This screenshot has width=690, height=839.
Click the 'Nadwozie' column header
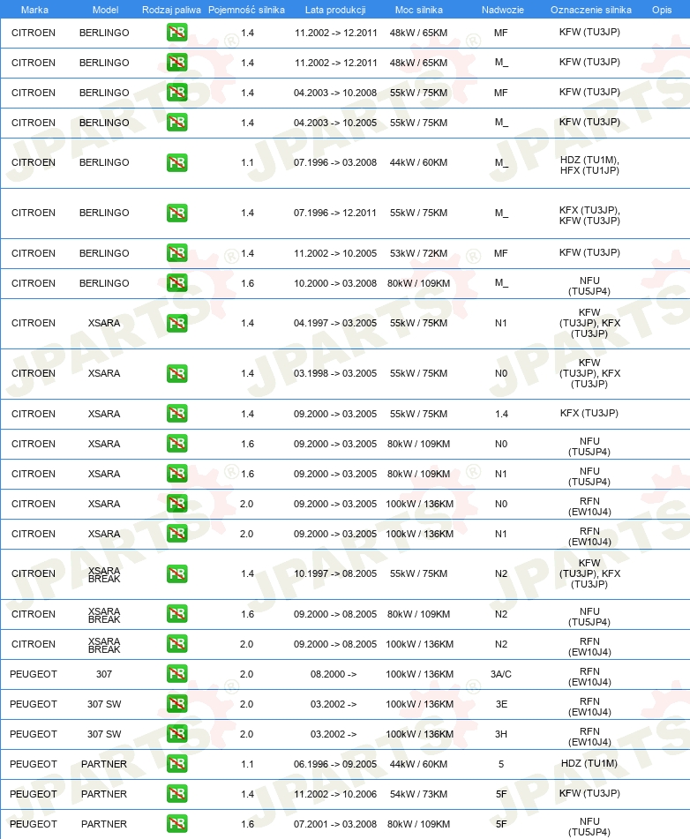(502, 10)
